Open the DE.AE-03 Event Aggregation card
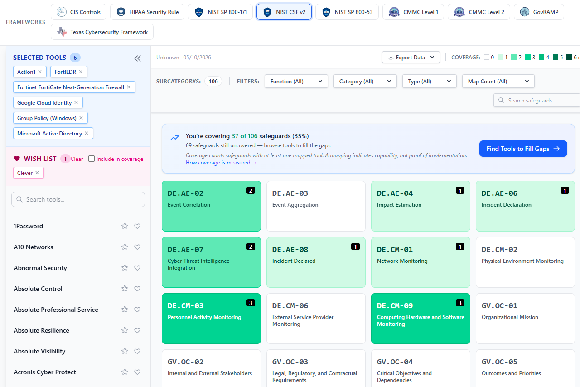Viewport: 580px width, 387px height. [316, 206]
